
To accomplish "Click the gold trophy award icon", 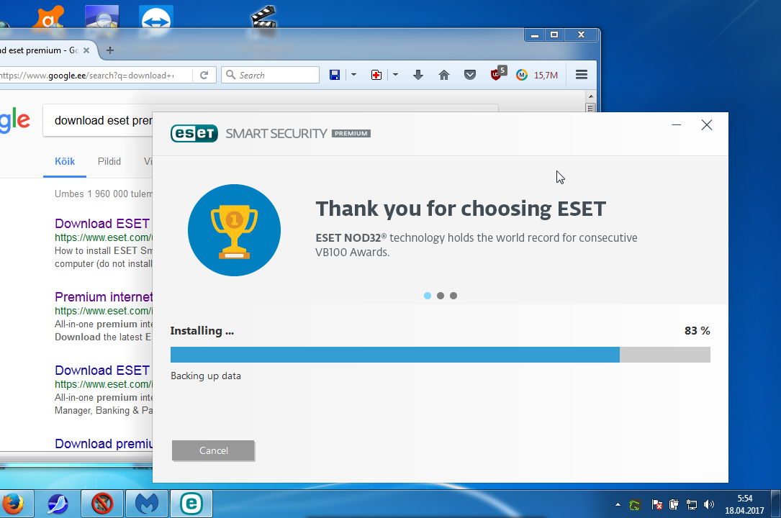I will (x=234, y=230).
